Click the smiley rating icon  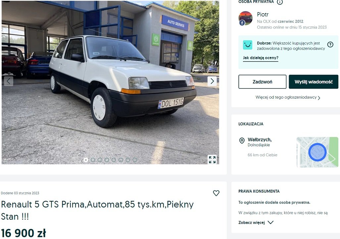click(x=247, y=45)
